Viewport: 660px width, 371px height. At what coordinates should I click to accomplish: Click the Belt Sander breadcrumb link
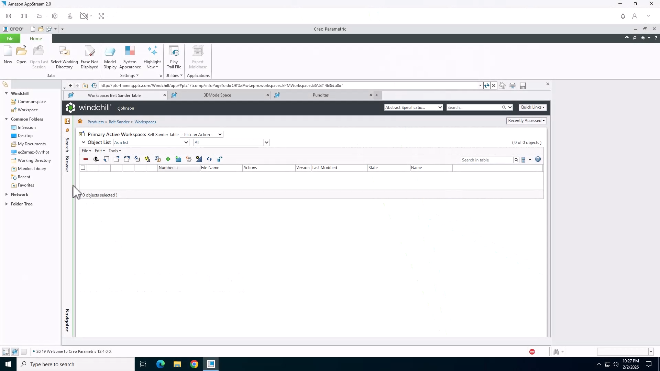pyautogui.click(x=119, y=122)
